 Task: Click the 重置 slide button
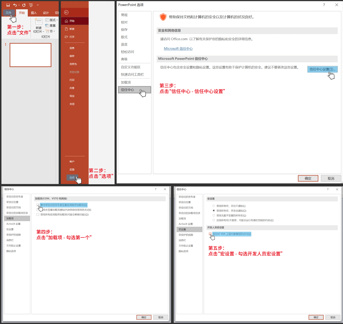coord(50,25)
